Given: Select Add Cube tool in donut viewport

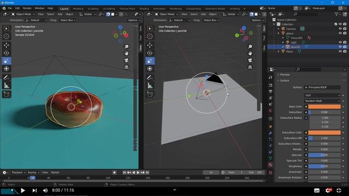Looking at the screenshot, I should tap(7, 94).
